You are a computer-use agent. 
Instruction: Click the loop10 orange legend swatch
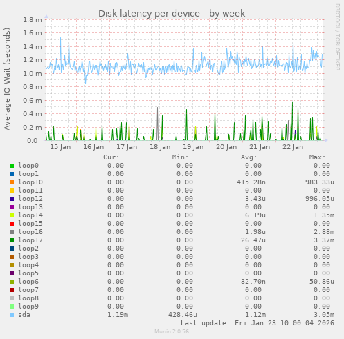[12, 182]
